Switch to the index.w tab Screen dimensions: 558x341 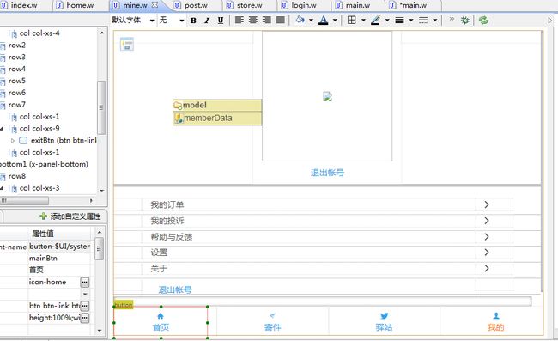click(x=24, y=5)
